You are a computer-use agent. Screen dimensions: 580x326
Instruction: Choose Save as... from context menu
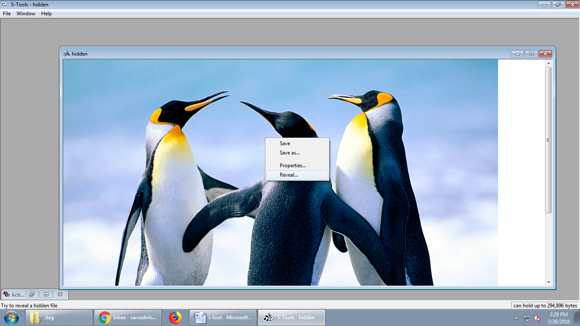coord(290,153)
